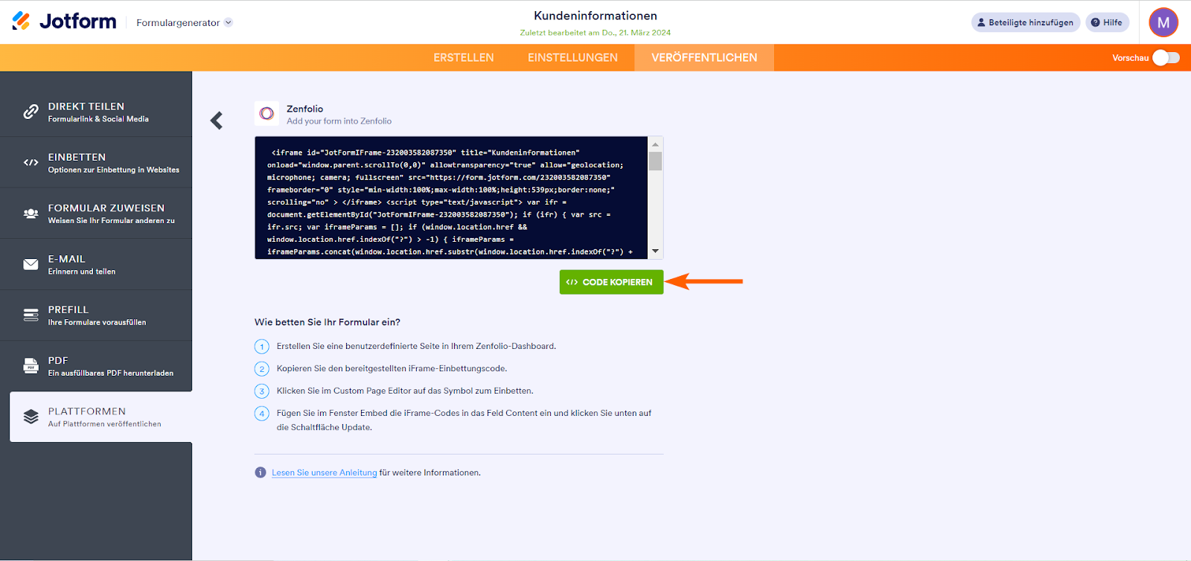The image size is (1191, 561).
Task: Open the Formulargenerator dropdown
Action: tap(184, 22)
